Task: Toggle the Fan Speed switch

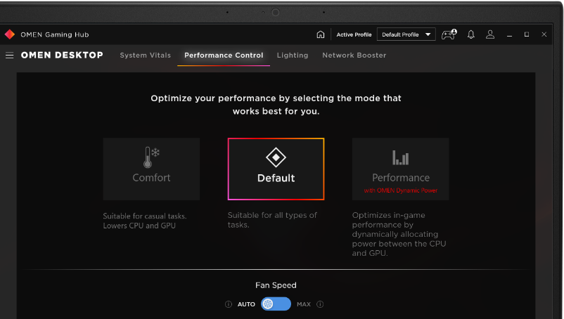Action: (276, 304)
